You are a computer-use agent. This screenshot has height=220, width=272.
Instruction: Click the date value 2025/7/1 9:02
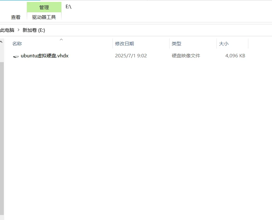pyautogui.click(x=131, y=56)
